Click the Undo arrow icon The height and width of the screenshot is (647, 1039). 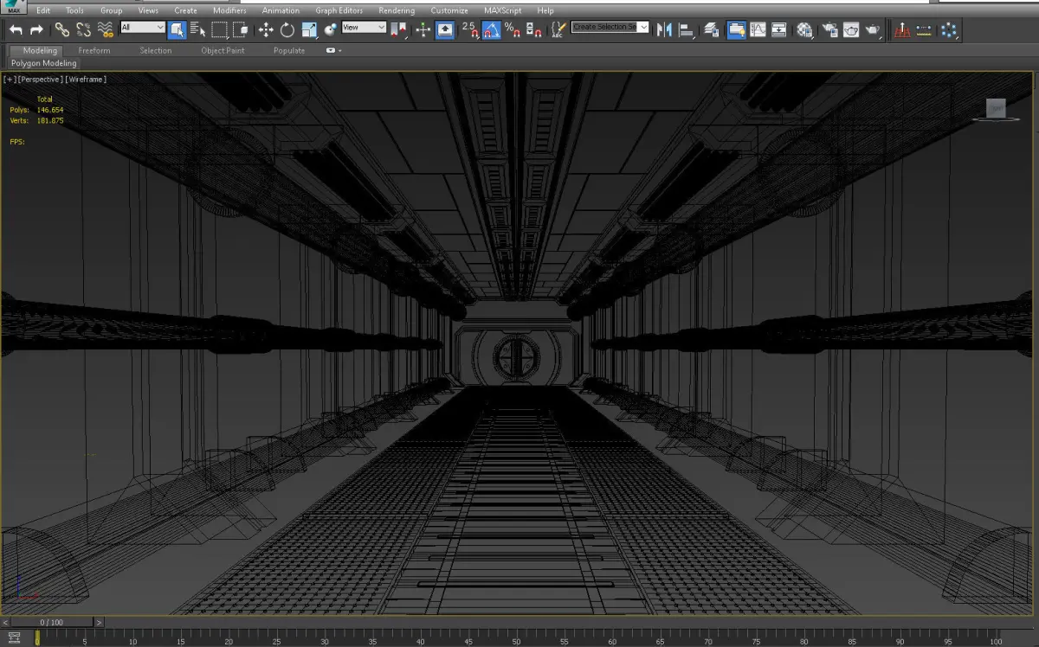tap(16, 29)
